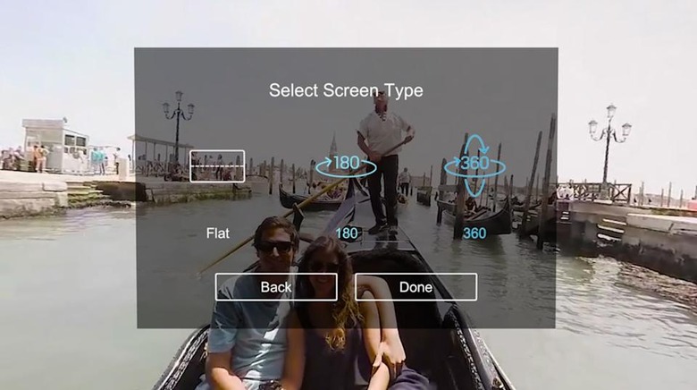
Task: Select the white Flat label
Action: tap(217, 233)
